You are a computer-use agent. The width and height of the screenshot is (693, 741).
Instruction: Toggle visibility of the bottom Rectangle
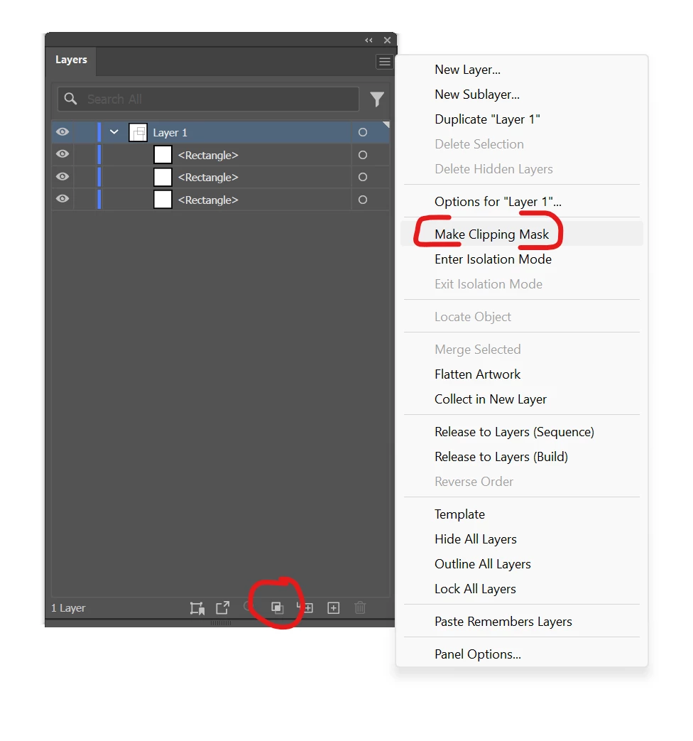62,198
